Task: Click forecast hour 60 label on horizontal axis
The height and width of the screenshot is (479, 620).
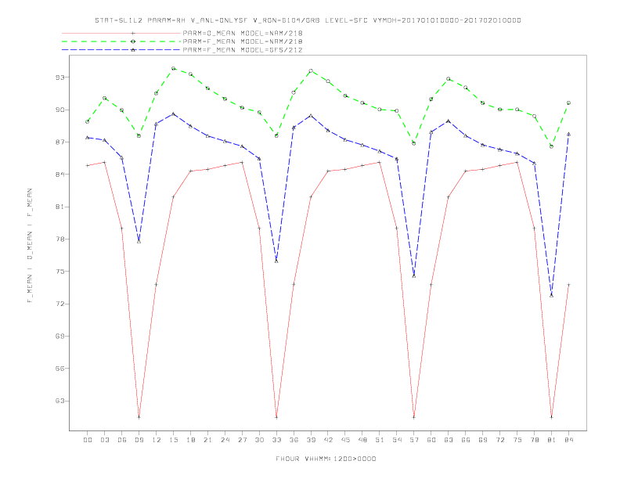Action: pos(431,440)
